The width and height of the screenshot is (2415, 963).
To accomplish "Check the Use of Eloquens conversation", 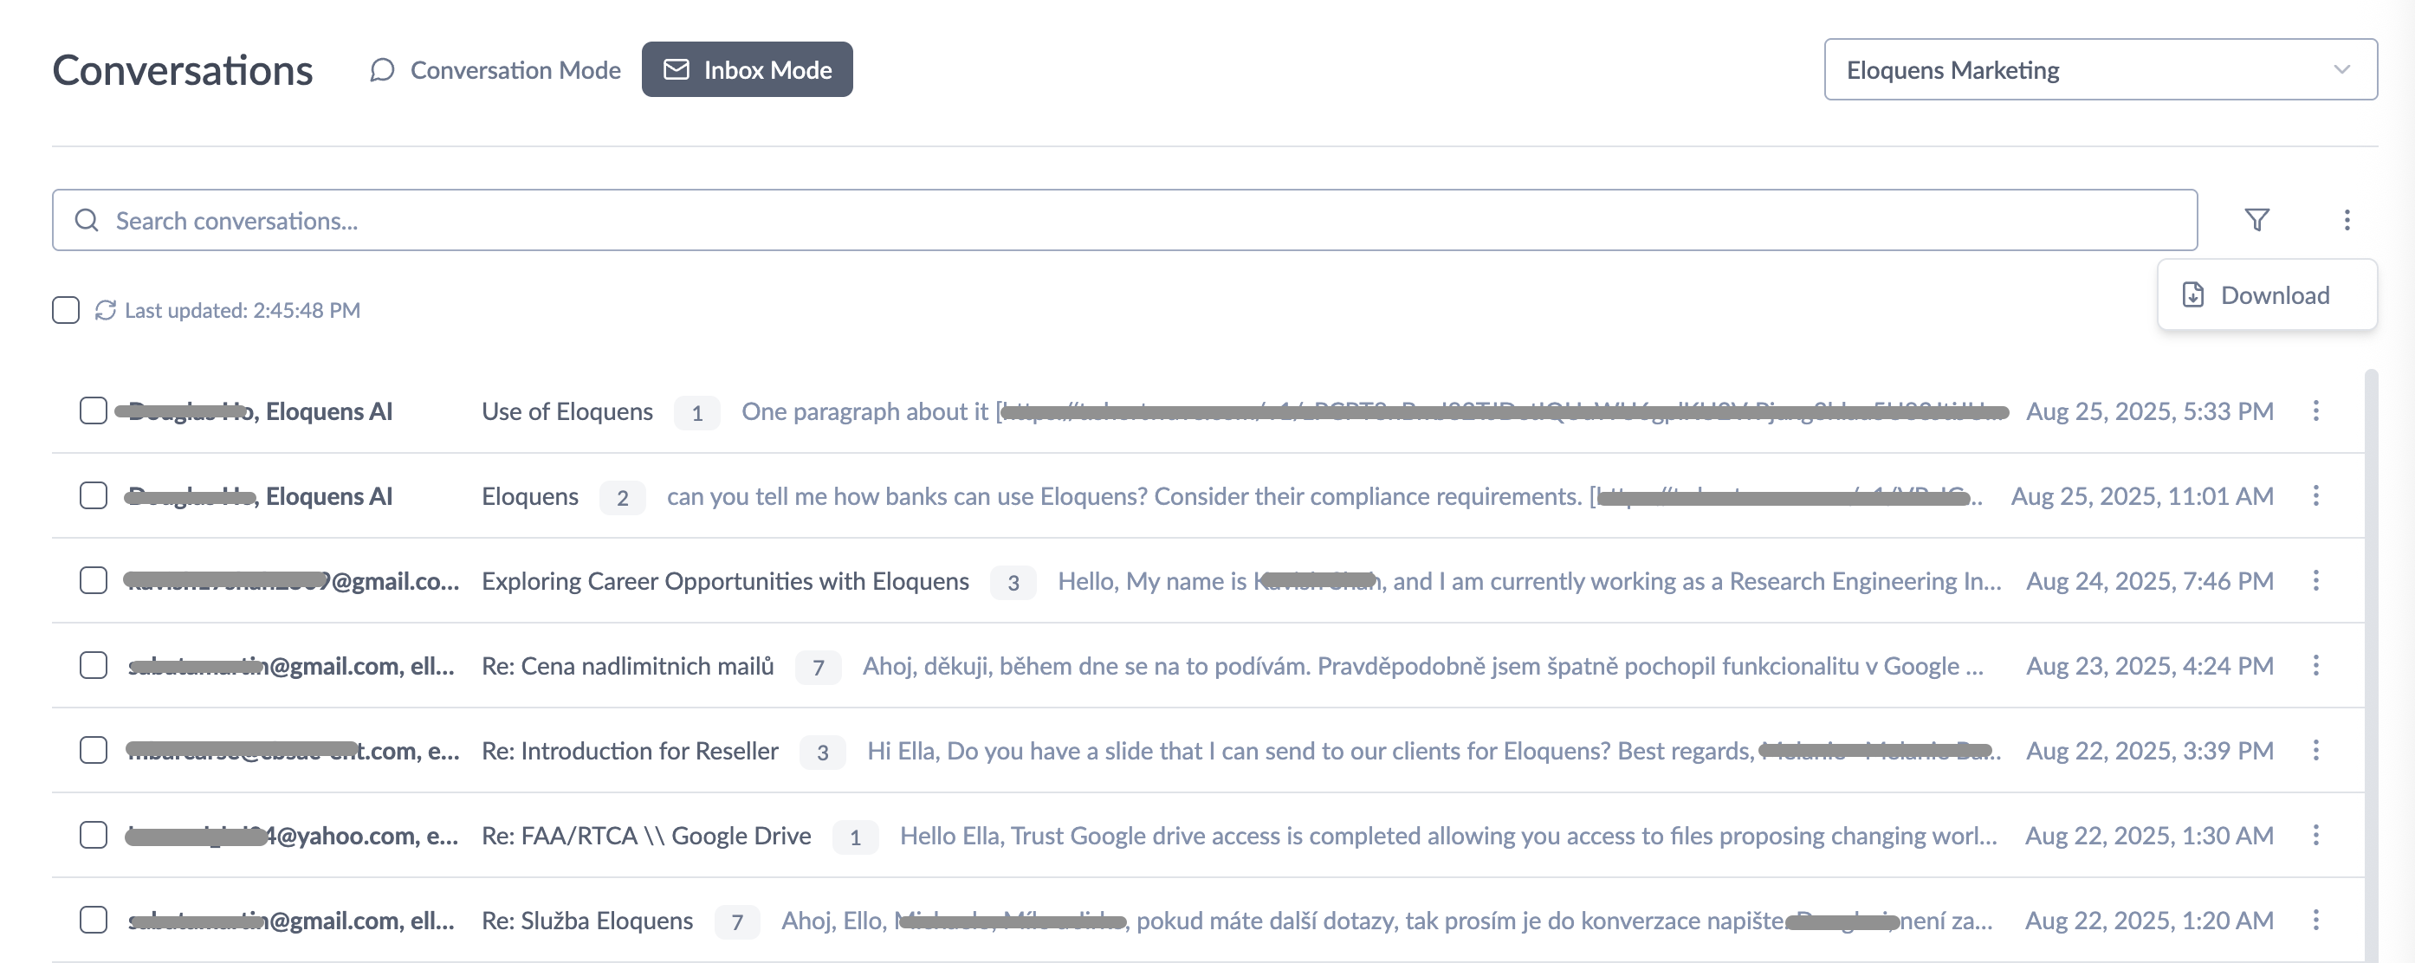I will pyautogui.click(x=94, y=410).
